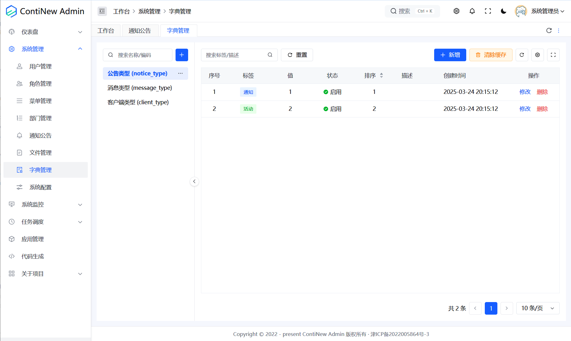Image resolution: width=571 pixels, height=341 pixels.
Task: Open the 系统管理员 user dropdown
Action: click(548, 11)
